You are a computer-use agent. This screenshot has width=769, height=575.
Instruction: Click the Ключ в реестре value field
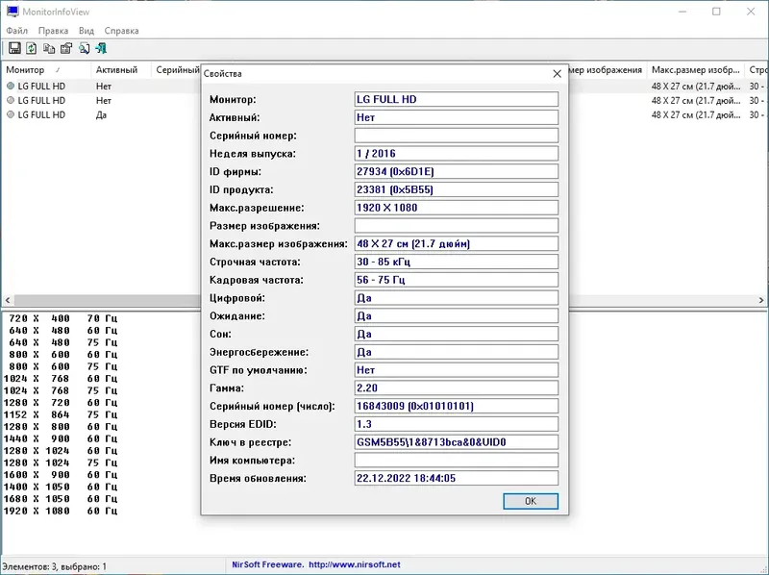click(456, 442)
